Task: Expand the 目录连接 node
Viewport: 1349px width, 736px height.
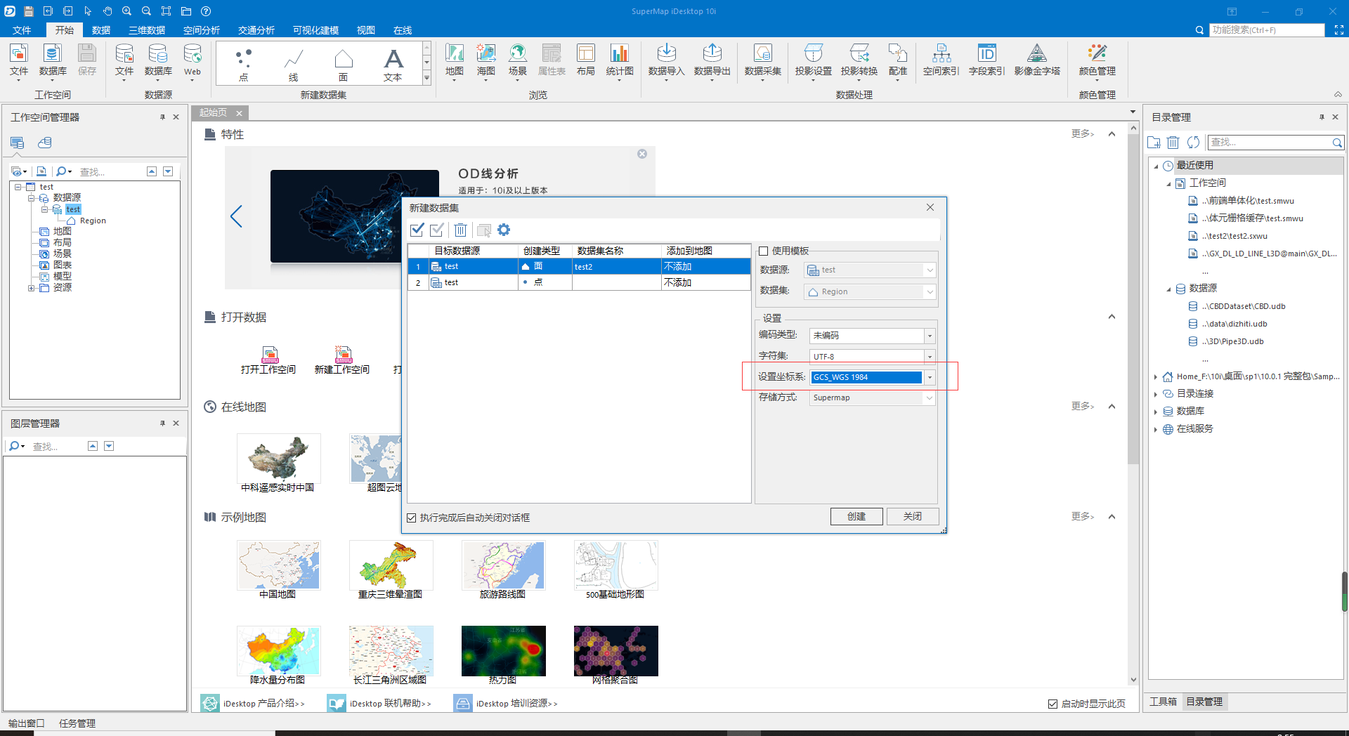Action: [x=1156, y=394]
